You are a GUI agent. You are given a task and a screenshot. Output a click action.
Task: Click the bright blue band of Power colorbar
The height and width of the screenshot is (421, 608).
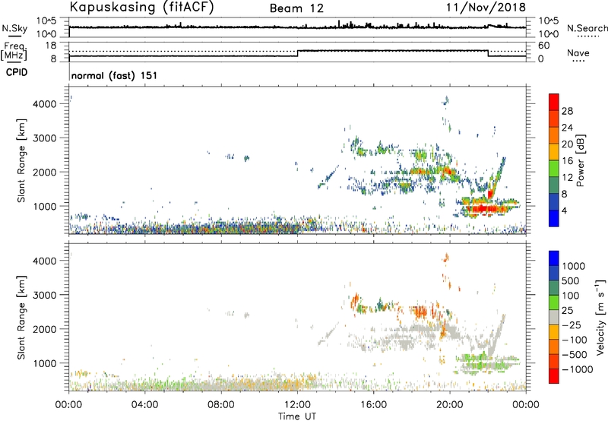[554, 218]
